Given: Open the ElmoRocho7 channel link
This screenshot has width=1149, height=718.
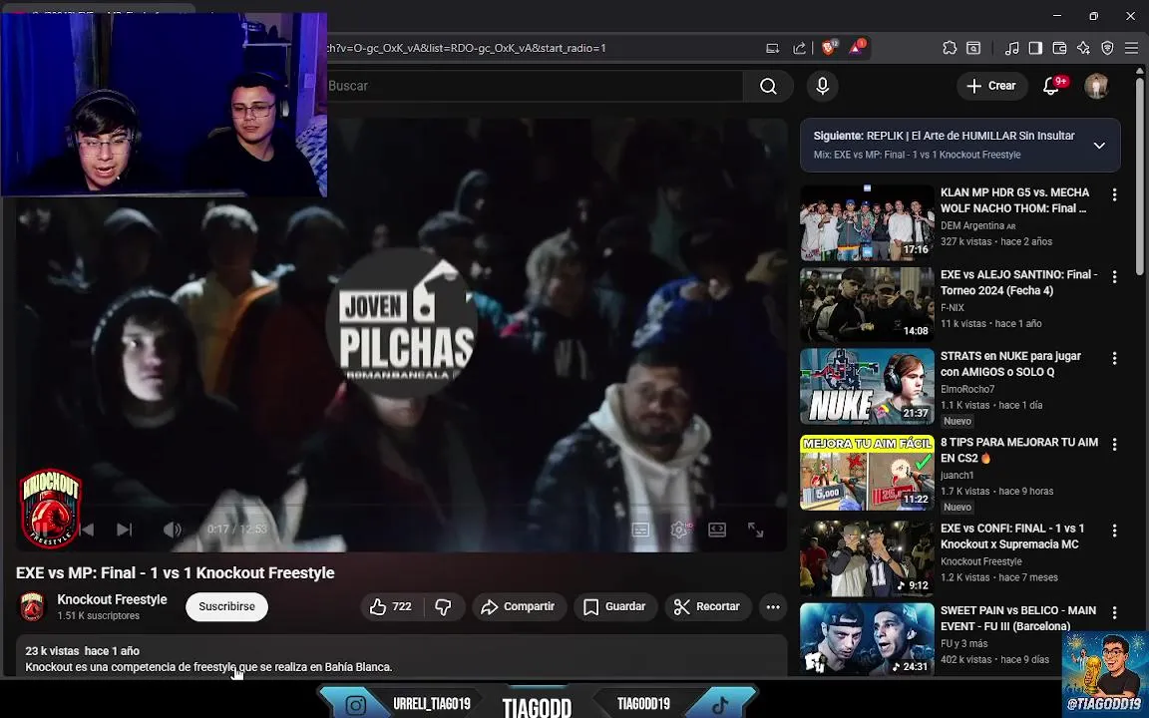Looking at the screenshot, I should coord(967,389).
